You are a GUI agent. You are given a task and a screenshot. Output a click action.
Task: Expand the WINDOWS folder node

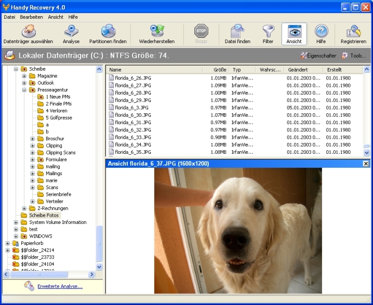(x=16, y=236)
